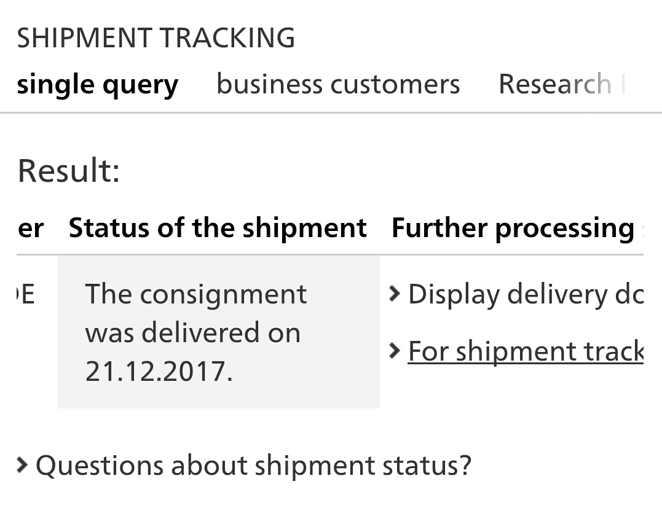Click the Result: heading
Viewport: 662px width, 516px height.
tap(69, 170)
